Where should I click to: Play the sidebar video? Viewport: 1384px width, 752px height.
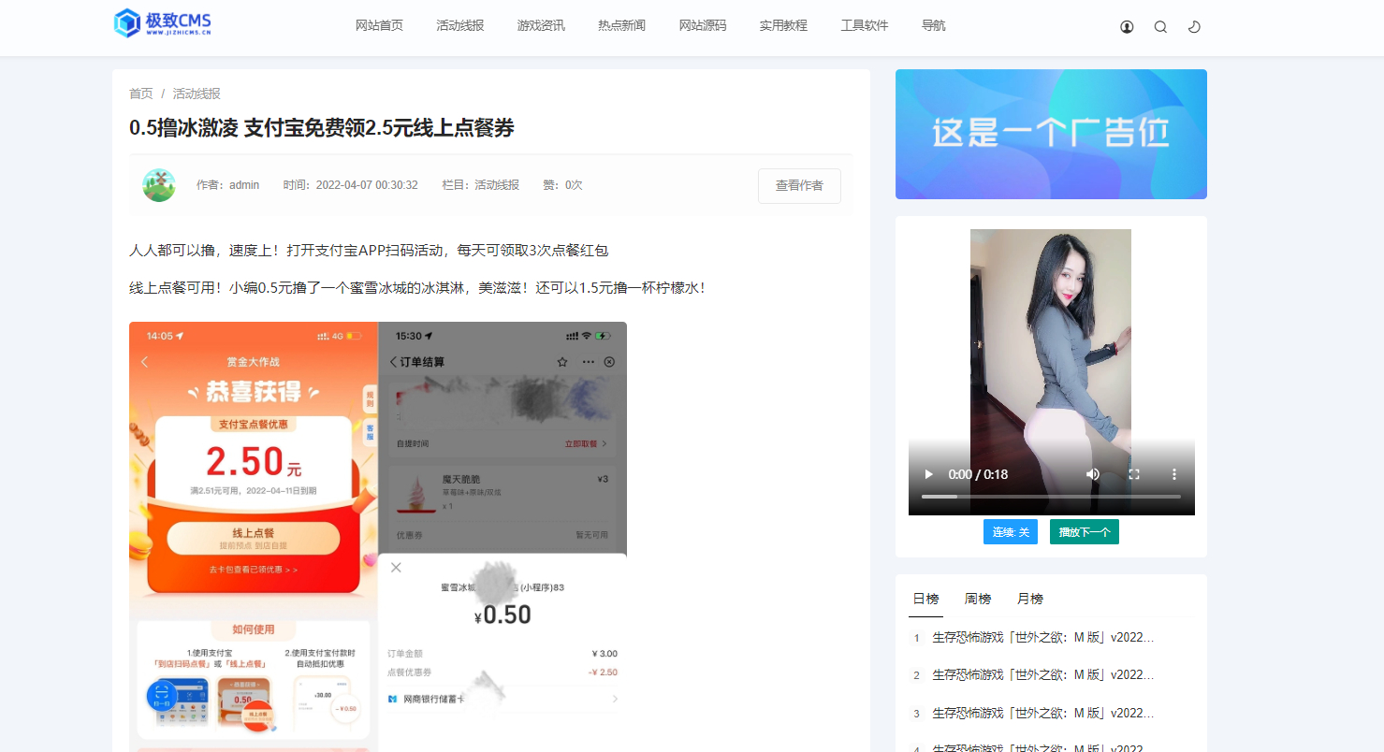[x=929, y=474]
